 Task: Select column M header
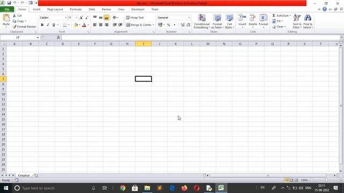pos(208,44)
